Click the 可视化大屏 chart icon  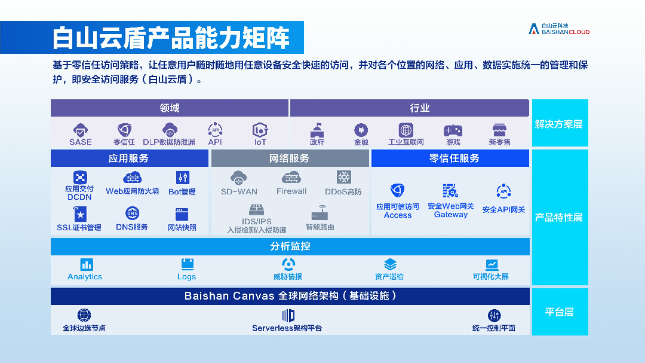pyautogui.click(x=492, y=264)
